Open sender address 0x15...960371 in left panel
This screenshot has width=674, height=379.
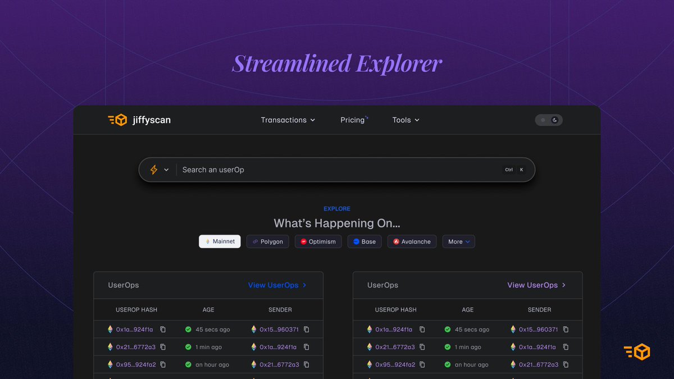pos(279,330)
